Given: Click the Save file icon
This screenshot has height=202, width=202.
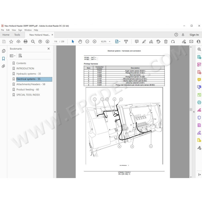Looking at the screenshot, I should 4,42.
